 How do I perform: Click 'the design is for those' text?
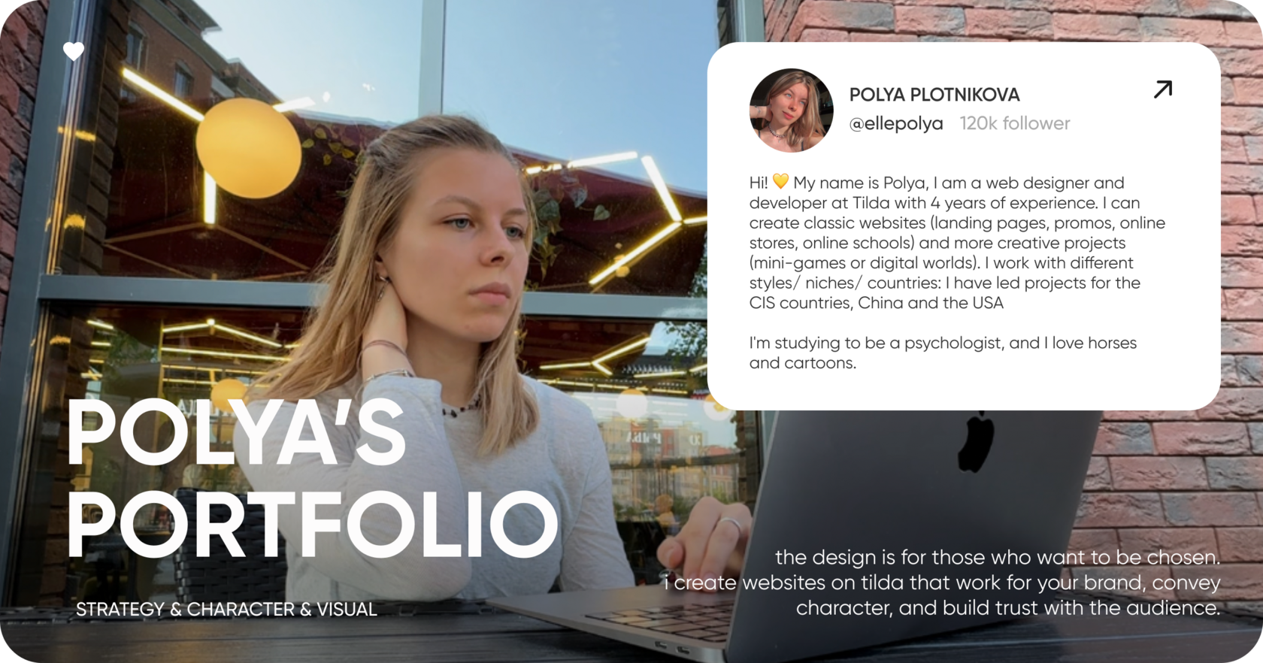(998, 557)
